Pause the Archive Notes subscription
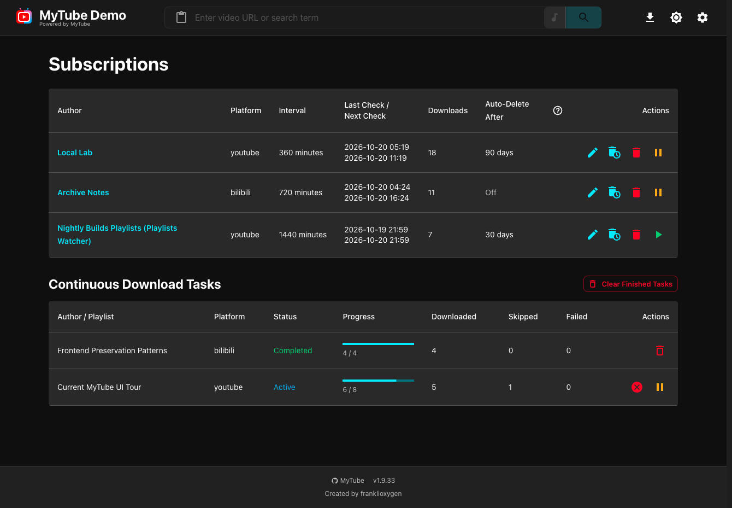 pyautogui.click(x=658, y=192)
